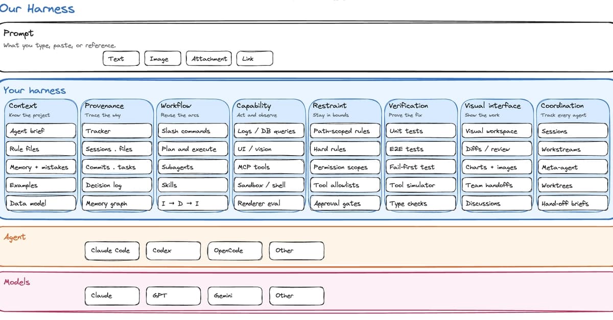Click the Verification column heading
This screenshot has height=320, width=613.
click(408, 106)
